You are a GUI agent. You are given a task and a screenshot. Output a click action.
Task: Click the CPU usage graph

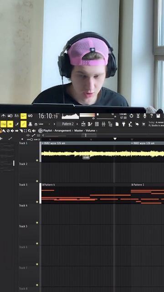(x=70, y=116)
